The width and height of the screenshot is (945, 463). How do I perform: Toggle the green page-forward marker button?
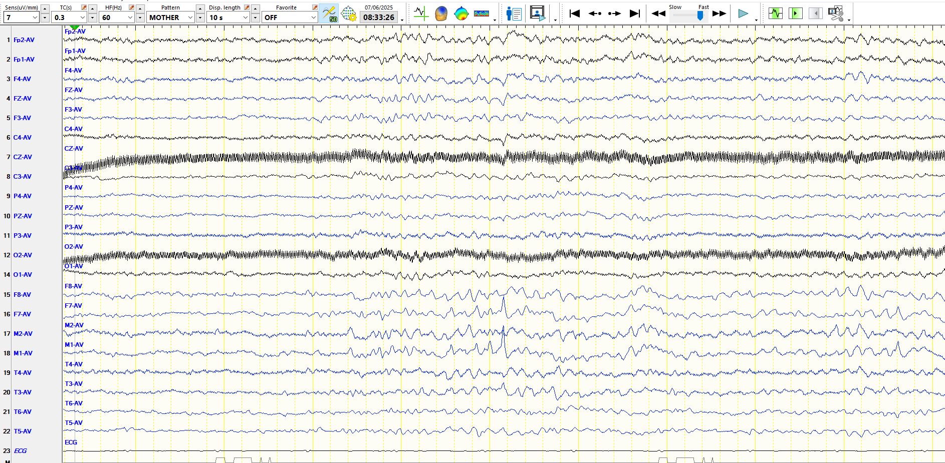[x=795, y=14]
